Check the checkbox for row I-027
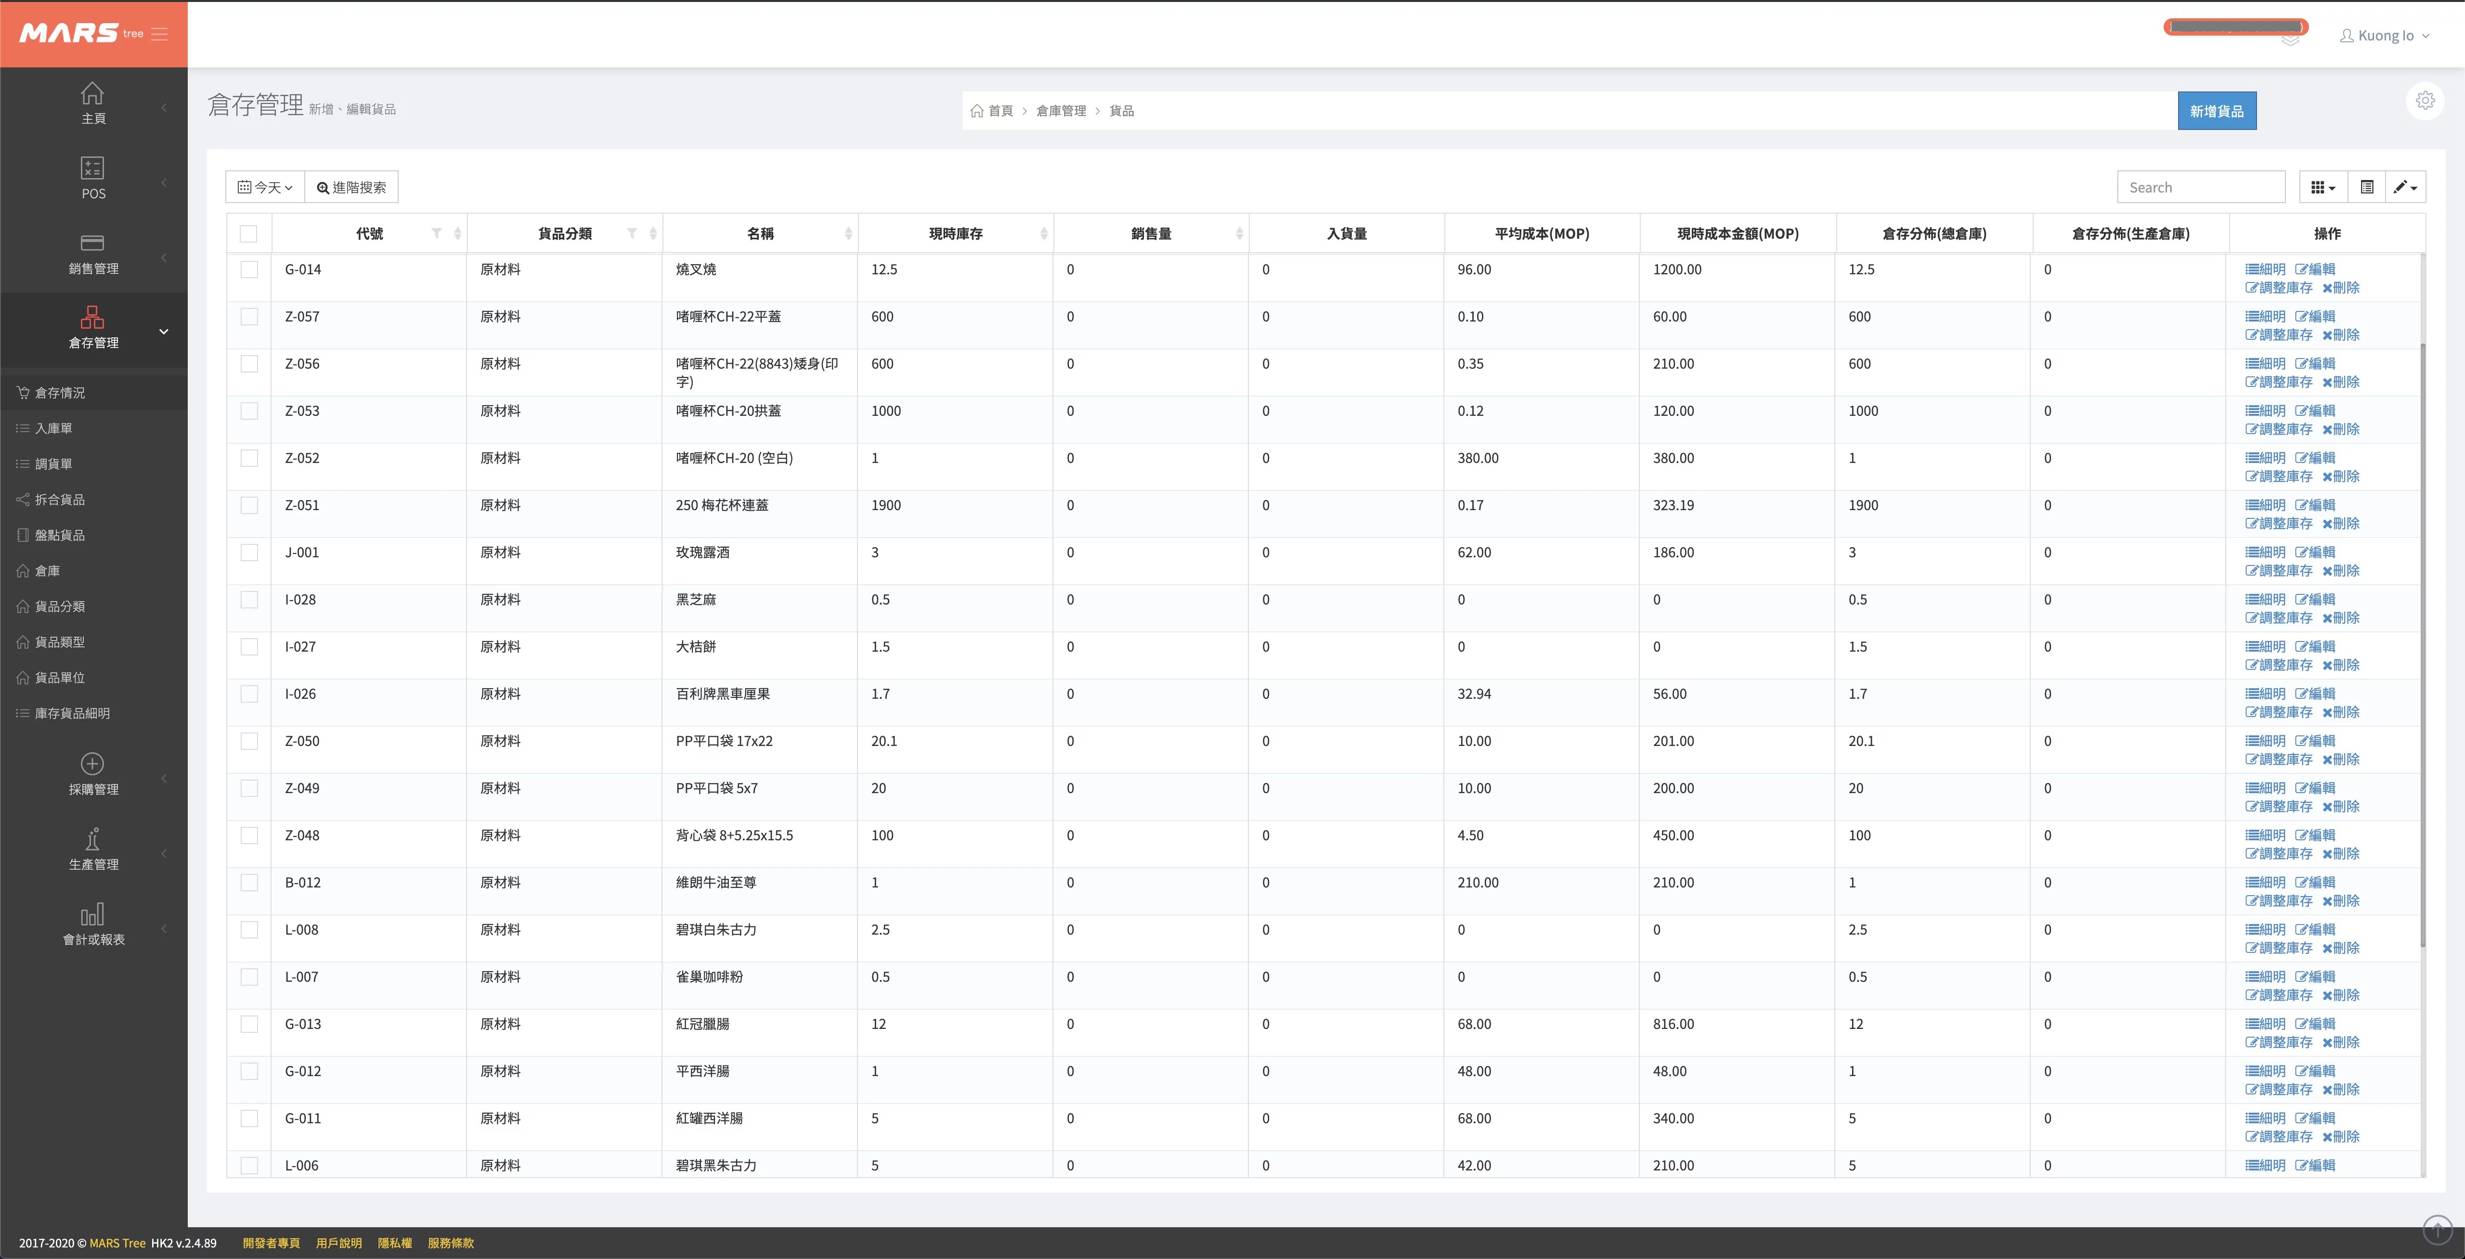 point(249,647)
